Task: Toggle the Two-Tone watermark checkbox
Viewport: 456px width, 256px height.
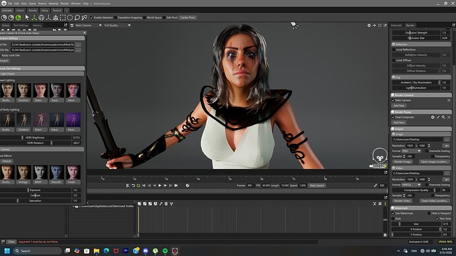Action: point(437,218)
